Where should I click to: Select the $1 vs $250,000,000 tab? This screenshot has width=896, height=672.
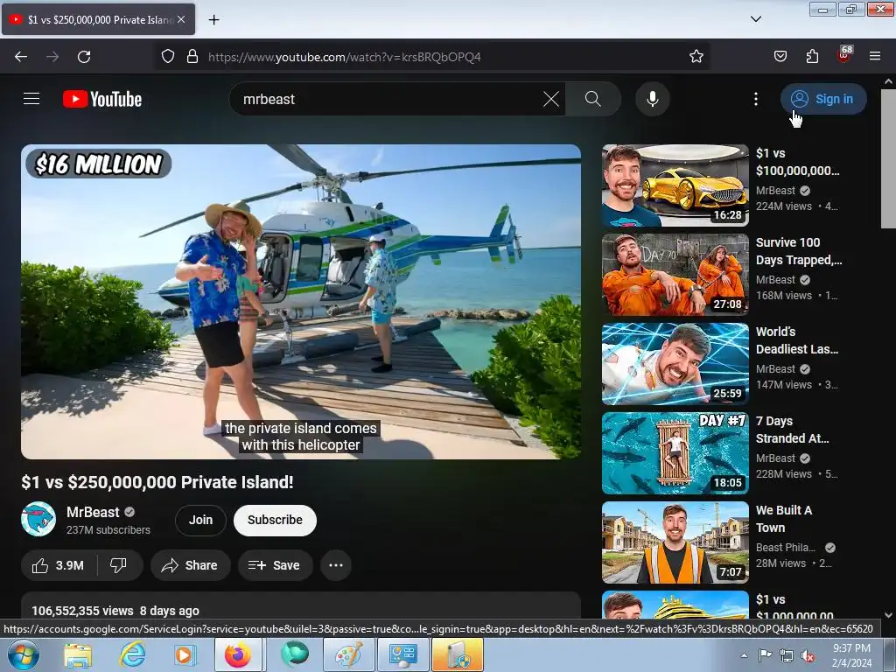98,19
